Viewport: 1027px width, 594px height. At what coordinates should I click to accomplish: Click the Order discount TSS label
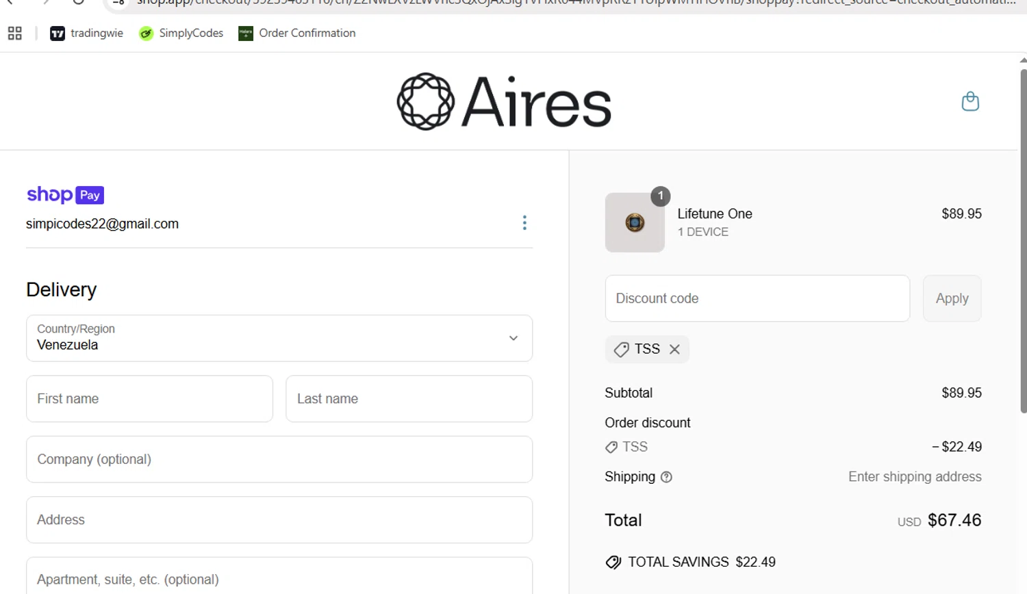pyautogui.click(x=635, y=447)
